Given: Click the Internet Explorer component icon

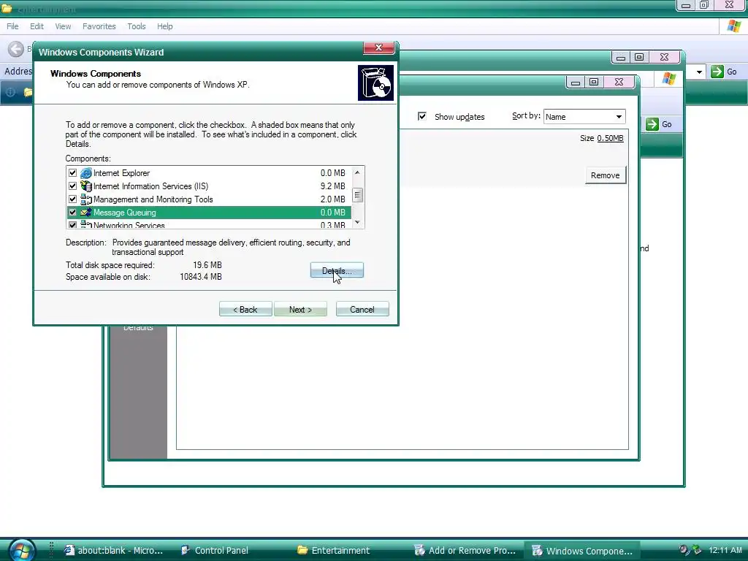Looking at the screenshot, I should [x=86, y=173].
